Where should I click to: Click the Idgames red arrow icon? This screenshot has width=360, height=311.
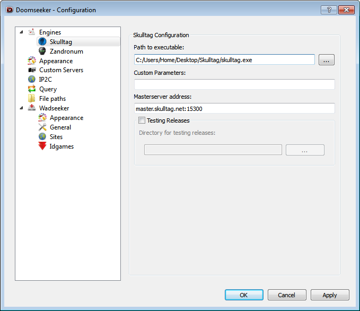42,146
